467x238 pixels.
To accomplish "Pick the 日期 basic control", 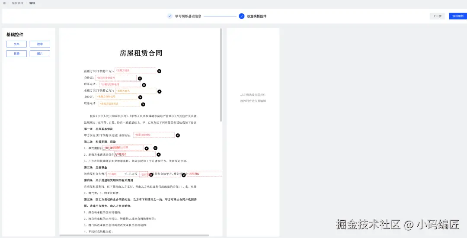I will [16, 54].
